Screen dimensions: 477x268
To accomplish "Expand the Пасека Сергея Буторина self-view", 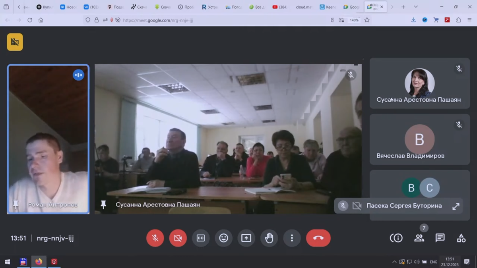I will (x=456, y=206).
